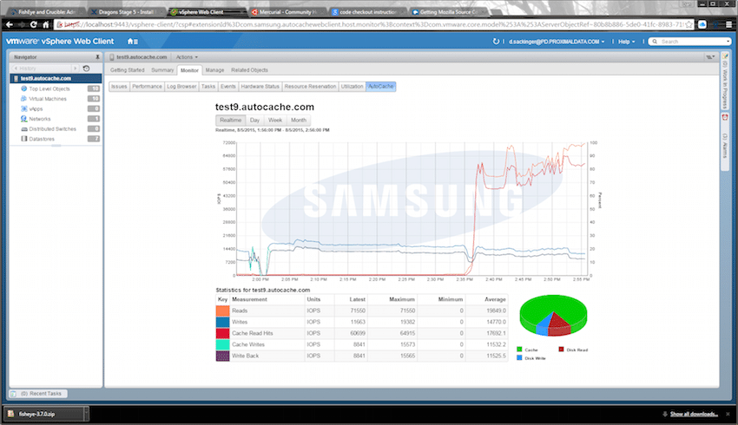Open fisheye download item options arrow
The height and width of the screenshot is (425, 738).
coord(86,414)
